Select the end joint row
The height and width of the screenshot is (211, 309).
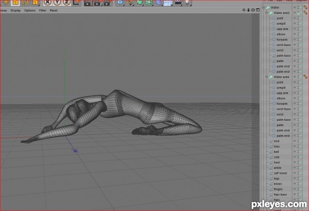coord(276,141)
